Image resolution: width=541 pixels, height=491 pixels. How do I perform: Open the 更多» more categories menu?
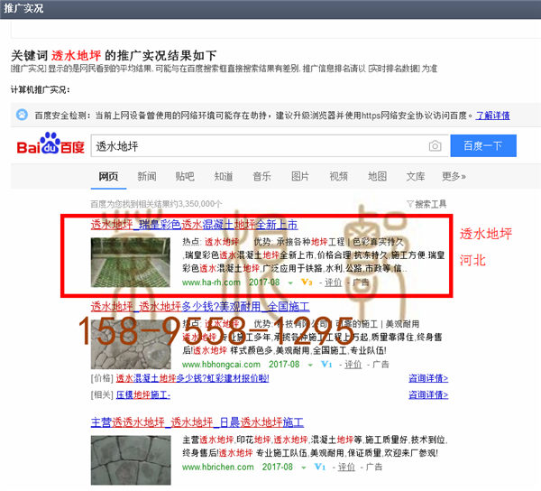(454, 176)
